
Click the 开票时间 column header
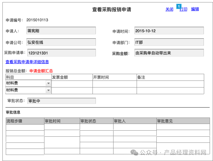115,77
